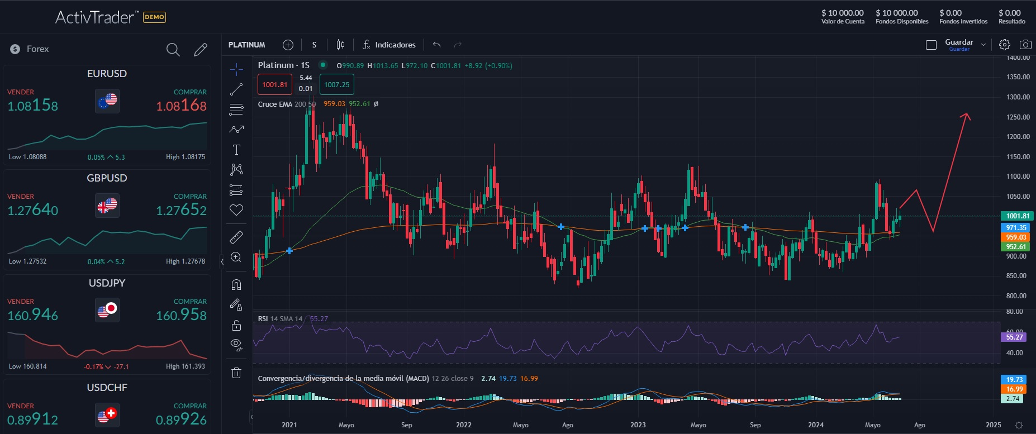The width and height of the screenshot is (1036, 434).
Task: Pick the ruler measure tool
Action: click(236, 237)
